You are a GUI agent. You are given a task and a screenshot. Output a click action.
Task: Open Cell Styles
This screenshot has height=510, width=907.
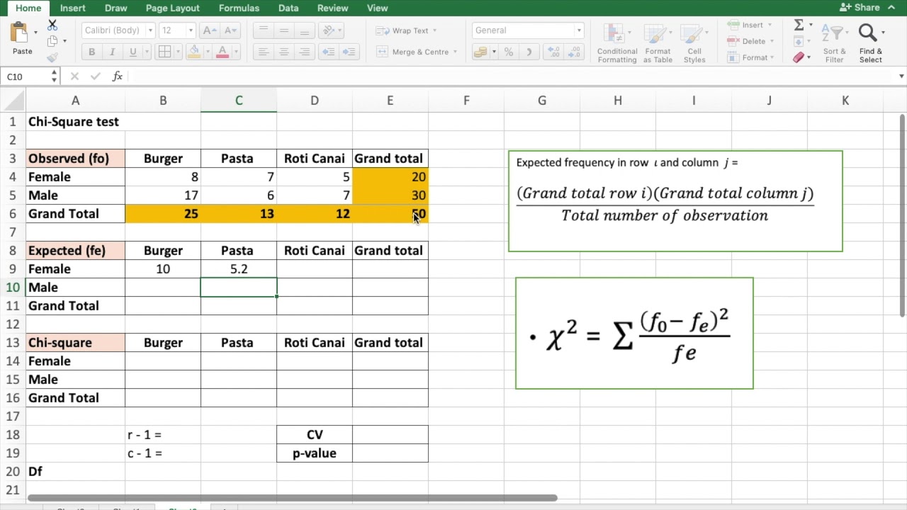pyautogui.click(x=694, y=44)
